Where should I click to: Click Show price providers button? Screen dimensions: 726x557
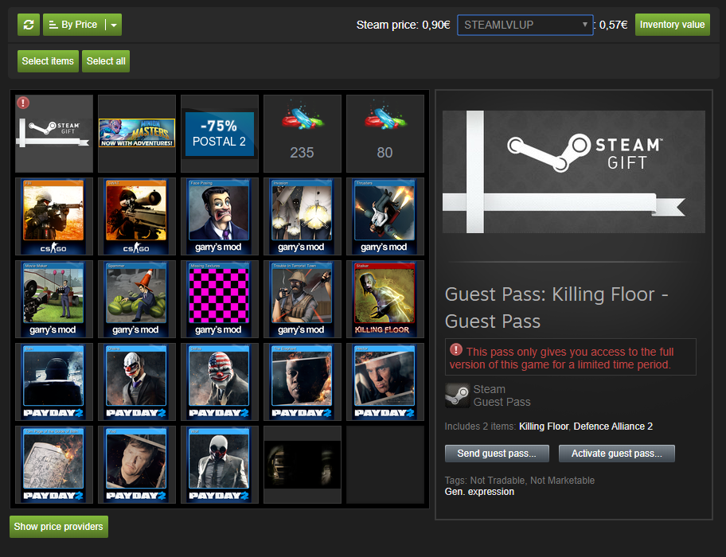click(x=59, y=527)
